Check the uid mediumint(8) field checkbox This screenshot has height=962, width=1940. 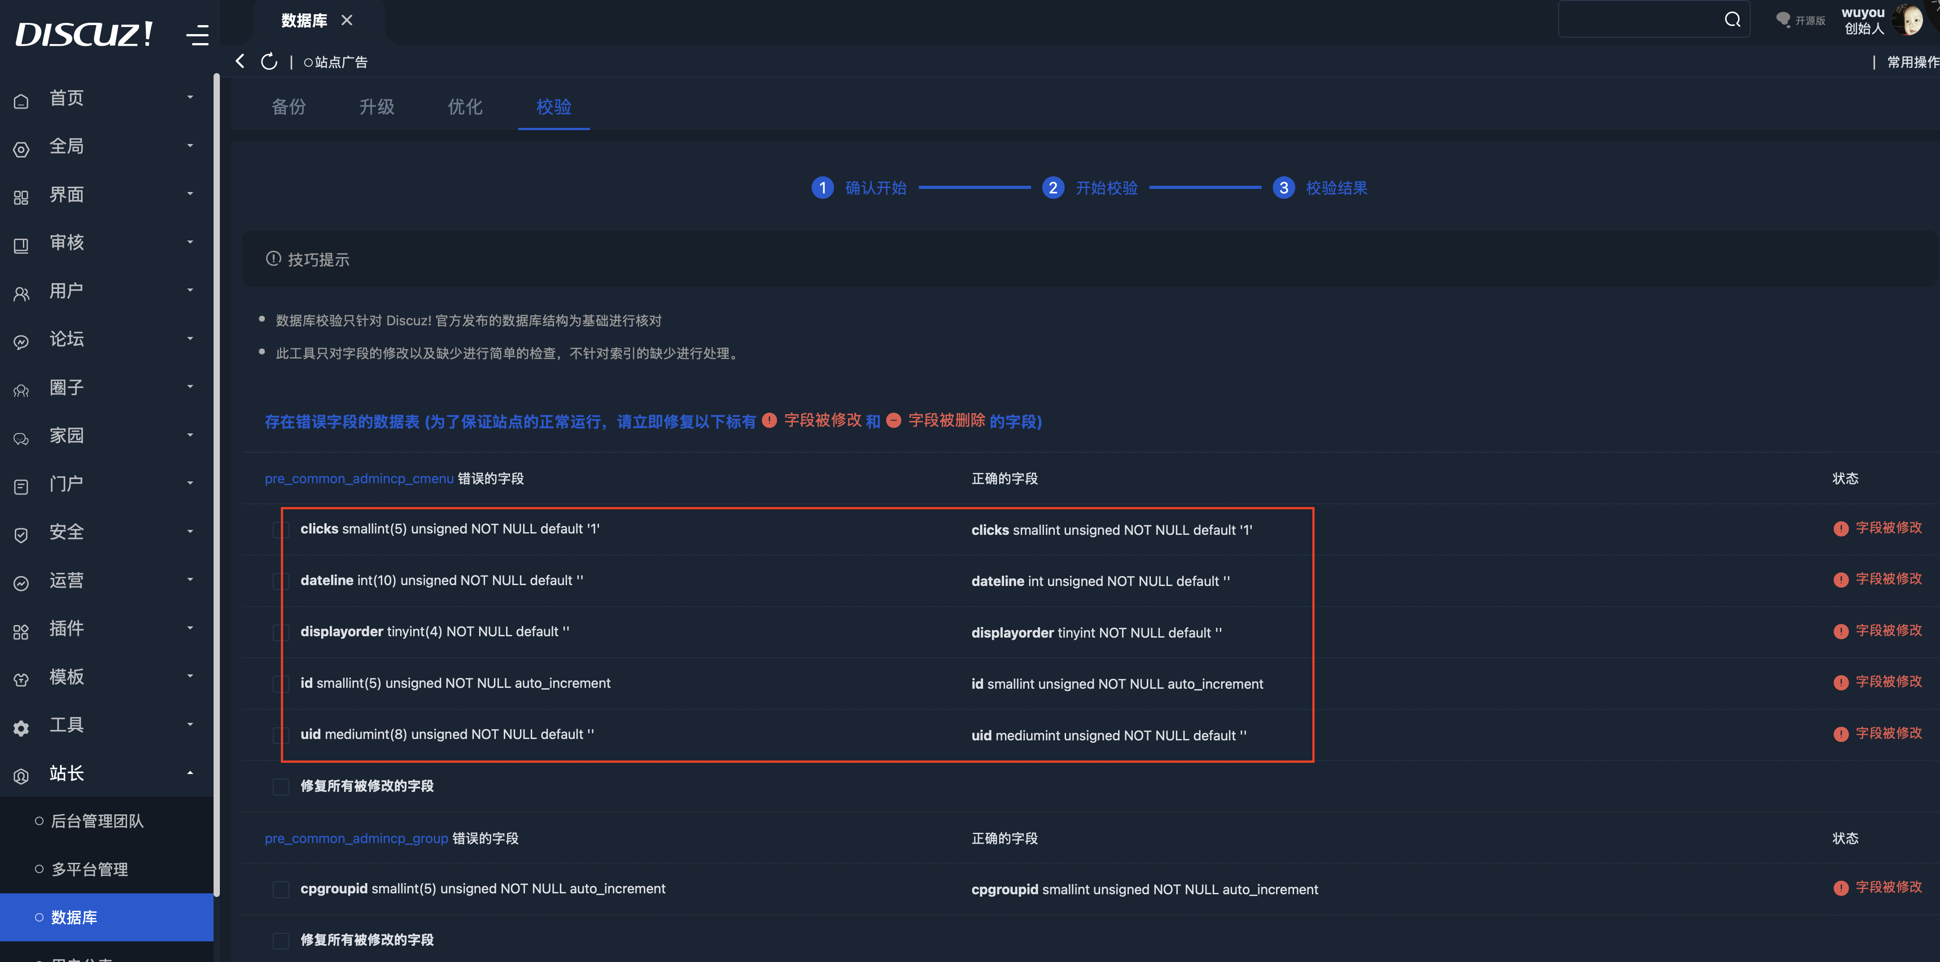281,735
